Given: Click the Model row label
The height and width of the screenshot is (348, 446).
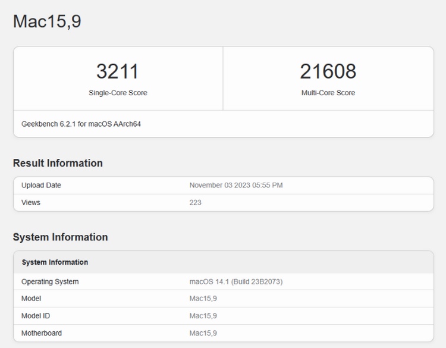Looking at the screenshot, I should point(32,299).
